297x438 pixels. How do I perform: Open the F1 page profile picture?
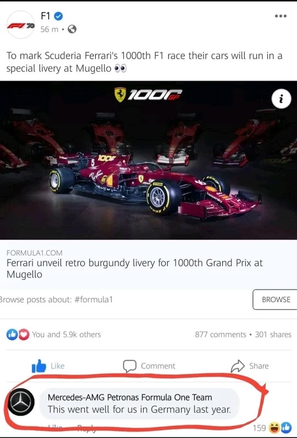point(20,25)
